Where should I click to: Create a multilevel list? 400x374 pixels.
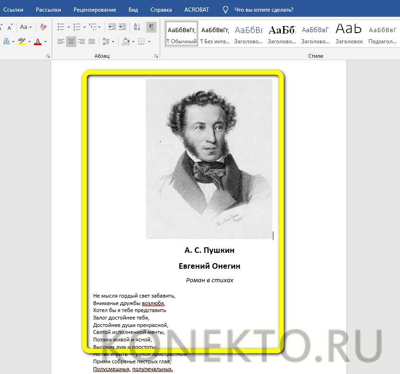[x=92, y=27]
